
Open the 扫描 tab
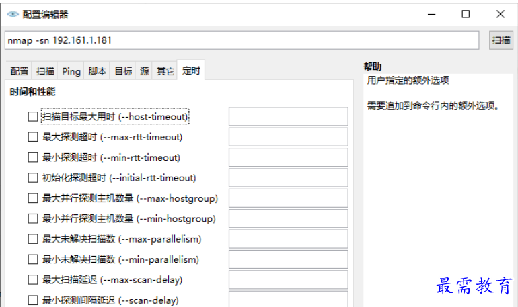coord(45,71)
